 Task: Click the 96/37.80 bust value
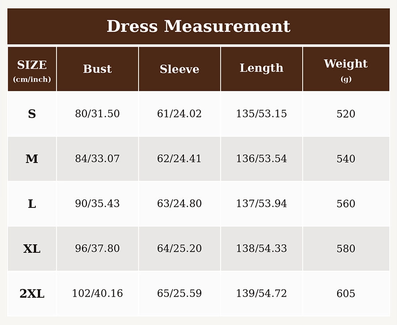(97, 249)
